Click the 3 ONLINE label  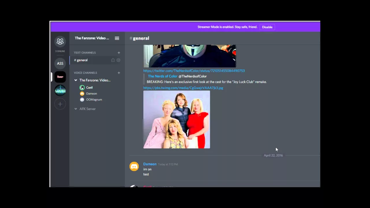[60, 51]
